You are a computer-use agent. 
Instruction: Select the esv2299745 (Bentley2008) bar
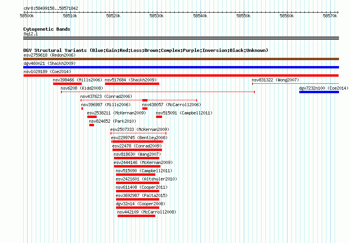pyautogui.click(x=137, y=142)
